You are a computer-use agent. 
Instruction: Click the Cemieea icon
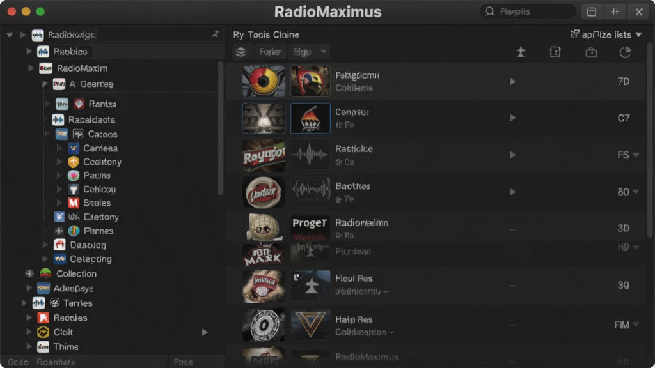(74, 148)
